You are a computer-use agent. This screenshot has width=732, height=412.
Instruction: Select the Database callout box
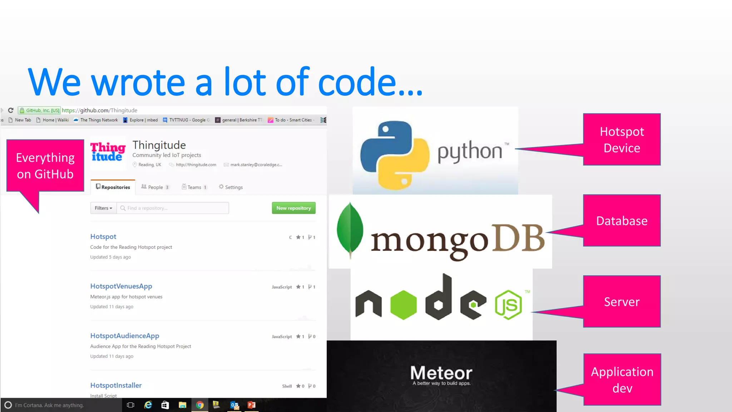pyautogui.click(x=622, y=221)
